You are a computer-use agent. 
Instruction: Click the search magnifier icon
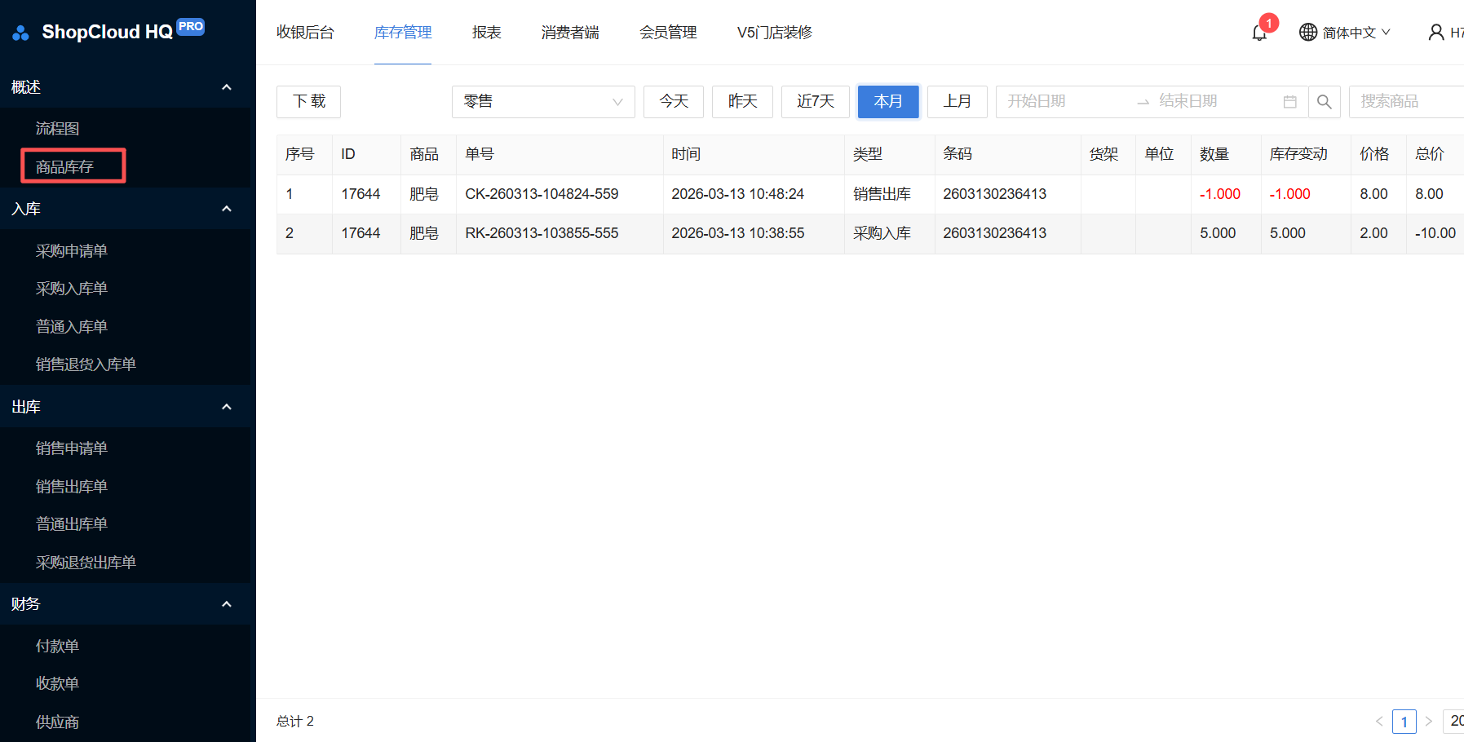tap(1325, 102)
